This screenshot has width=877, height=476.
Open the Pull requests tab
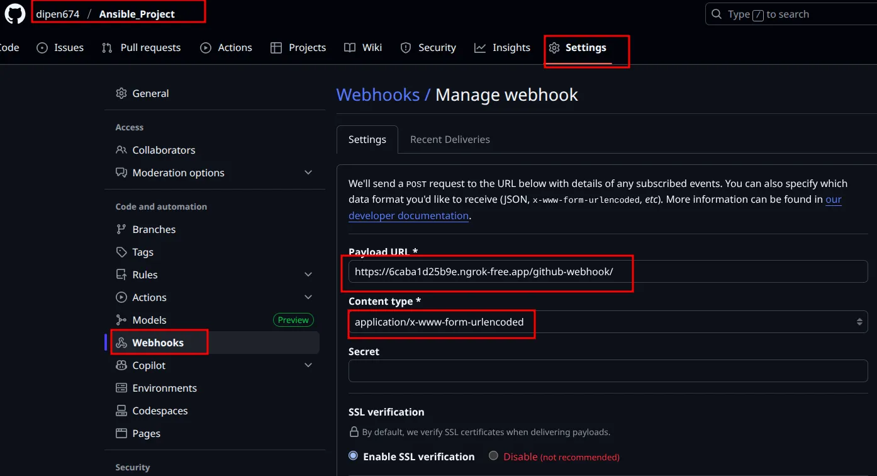(x=142, y=48)
